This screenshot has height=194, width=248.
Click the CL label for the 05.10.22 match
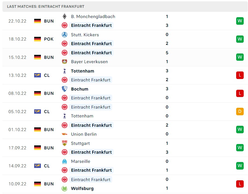(x=47, y=112)
